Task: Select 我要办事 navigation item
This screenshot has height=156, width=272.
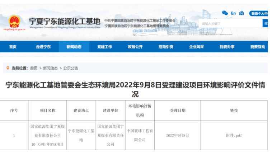Action: [227, 47]
